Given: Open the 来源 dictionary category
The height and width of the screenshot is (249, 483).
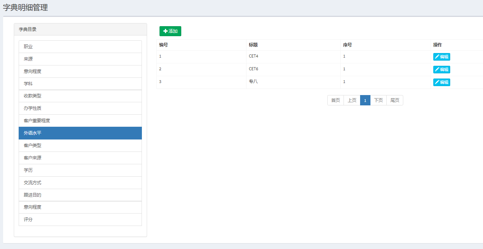Looking at the screenshot, I should [x=80, y=59].
